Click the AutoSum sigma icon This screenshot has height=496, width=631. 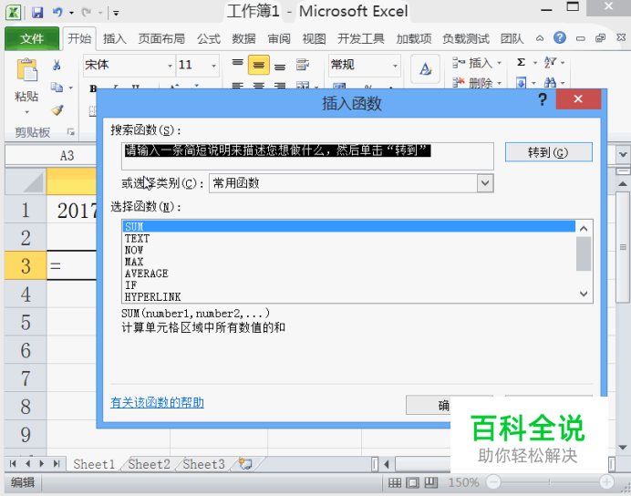(522, 62)
